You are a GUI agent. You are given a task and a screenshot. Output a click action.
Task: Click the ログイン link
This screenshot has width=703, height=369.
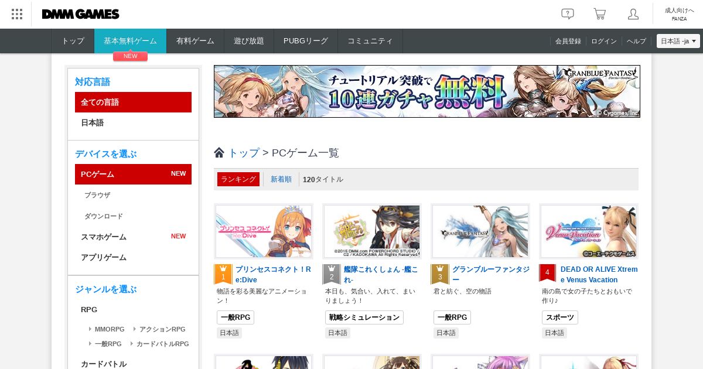coord(604,41)
